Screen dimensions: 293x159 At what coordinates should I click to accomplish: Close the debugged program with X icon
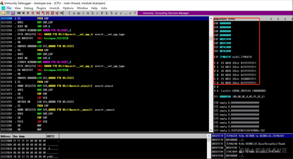(23, 13)
